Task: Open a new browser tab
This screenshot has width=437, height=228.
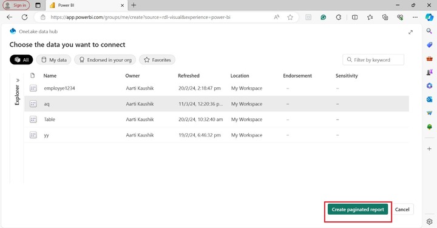Action: (x=134, y=5)
